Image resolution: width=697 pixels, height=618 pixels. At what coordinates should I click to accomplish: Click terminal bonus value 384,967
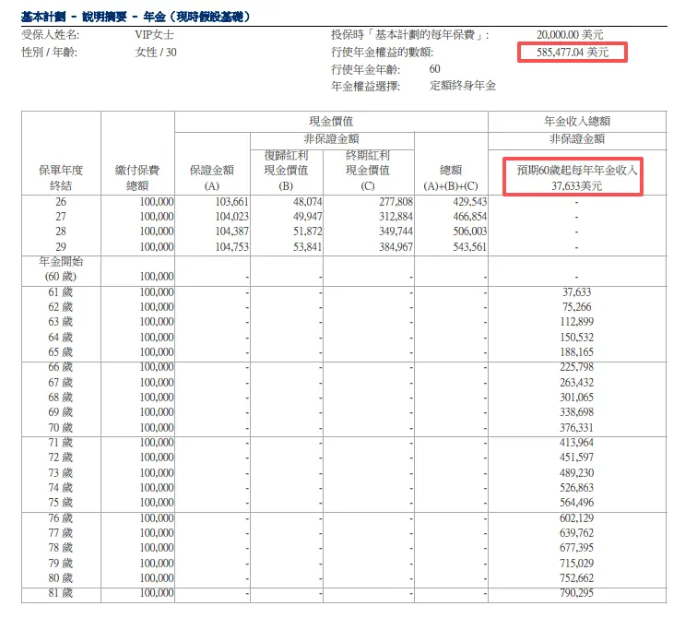click(396, 247)
